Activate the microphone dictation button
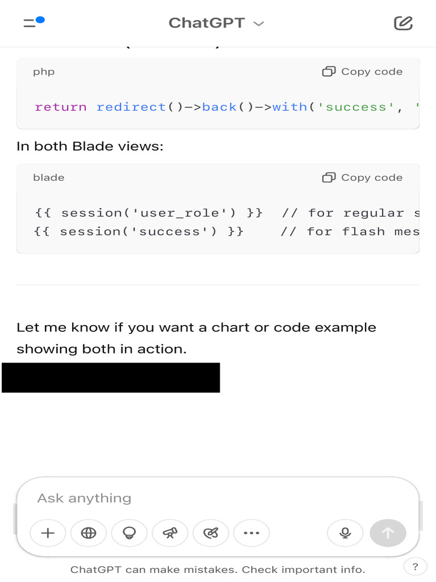This screenshot has height=582, width=436. (x=345, y=533)
